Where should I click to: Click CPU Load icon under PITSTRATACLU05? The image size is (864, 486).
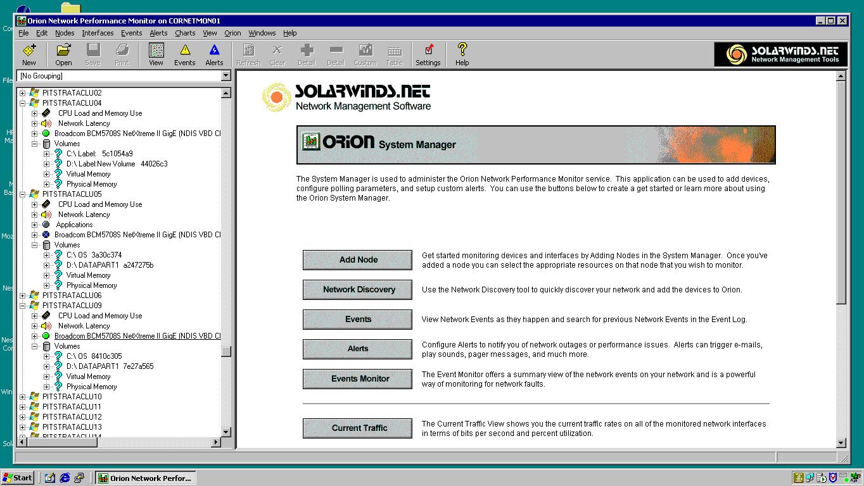point(46,204)
